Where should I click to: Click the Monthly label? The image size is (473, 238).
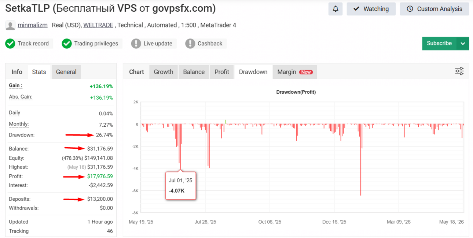click(x=19, y=124)
